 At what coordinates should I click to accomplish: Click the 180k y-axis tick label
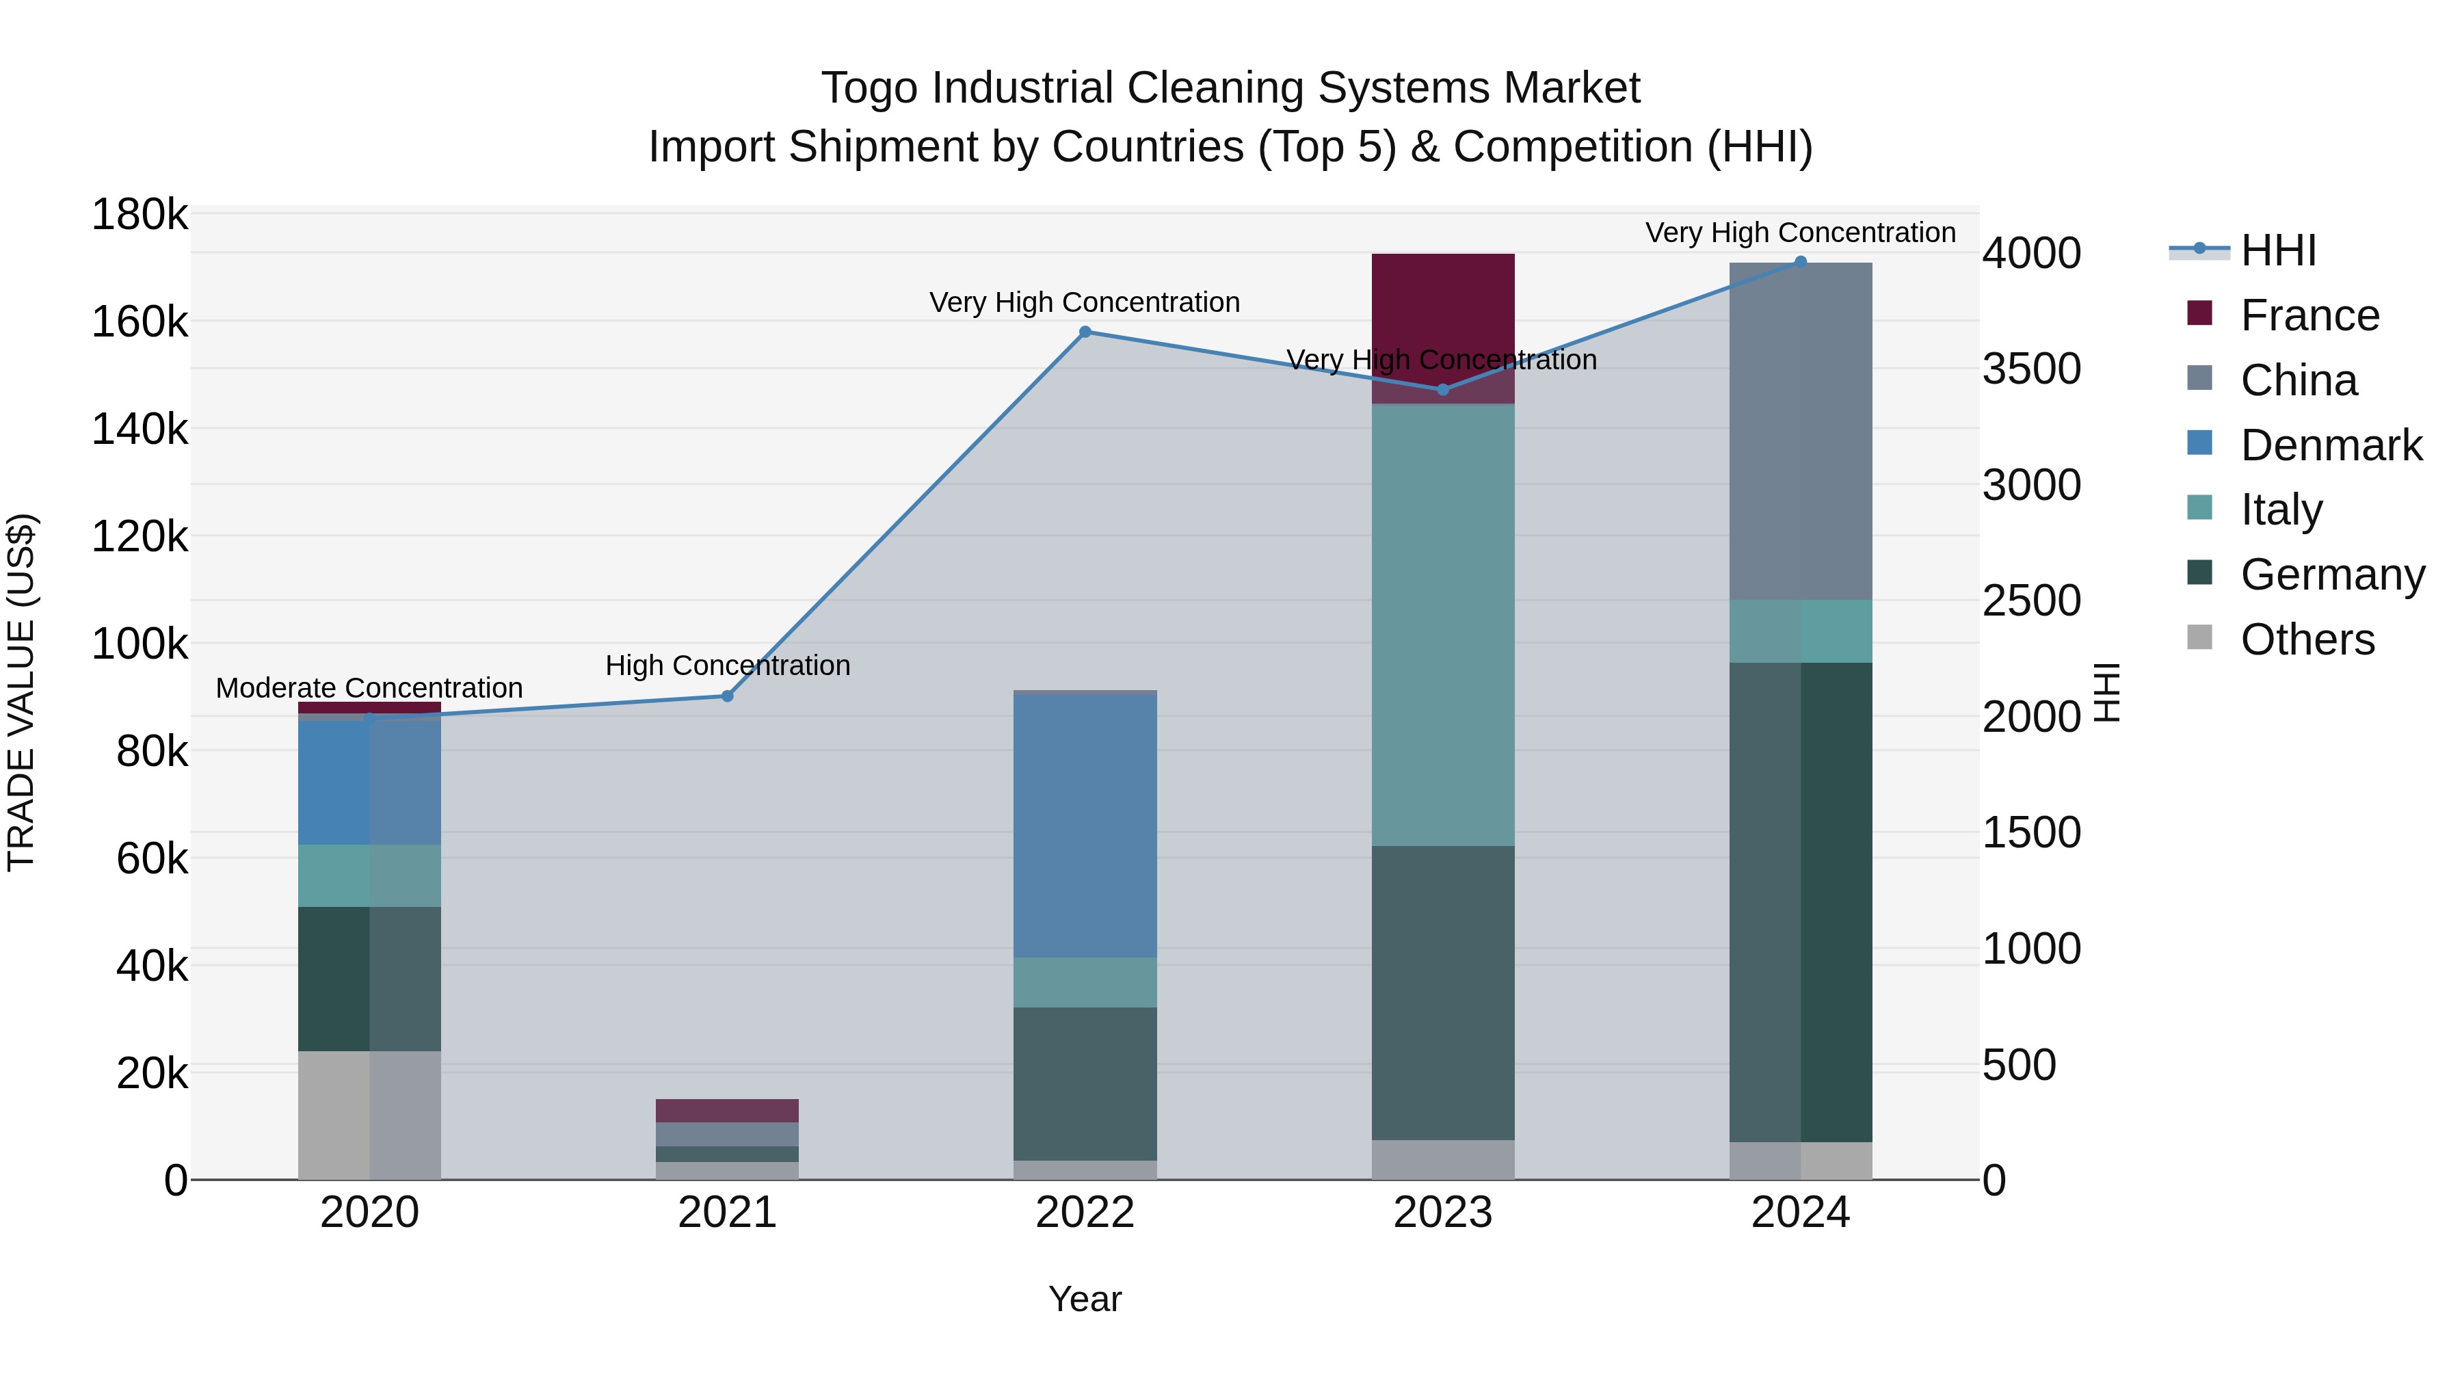[140, 215]
